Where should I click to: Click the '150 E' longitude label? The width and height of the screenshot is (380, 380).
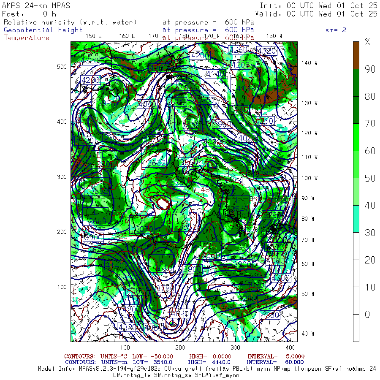[x=93, y=36]
